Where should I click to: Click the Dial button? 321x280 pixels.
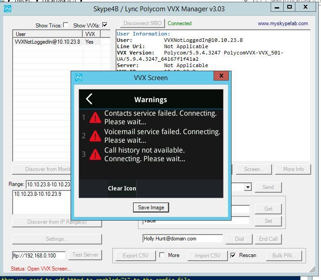click(239, 239)
